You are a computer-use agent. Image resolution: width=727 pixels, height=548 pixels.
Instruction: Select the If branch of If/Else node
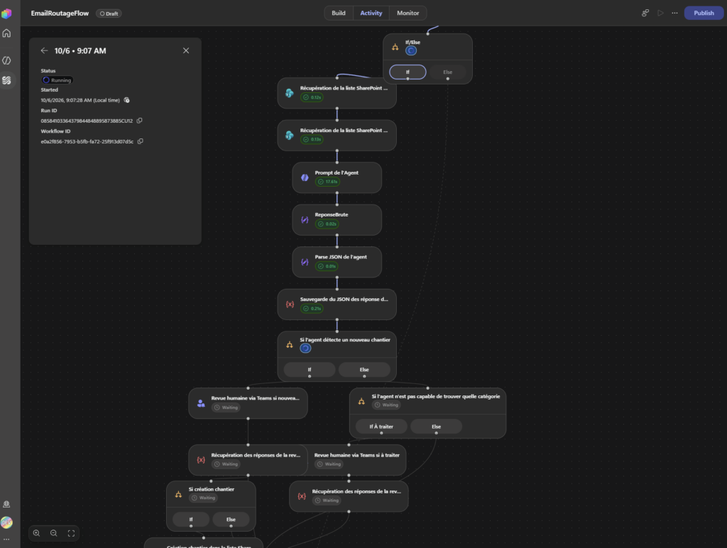pyautogui.click(x=408, y=72)
